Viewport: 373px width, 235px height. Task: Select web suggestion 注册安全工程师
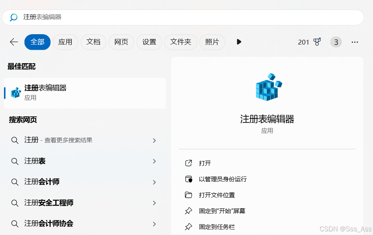[85, 203]
